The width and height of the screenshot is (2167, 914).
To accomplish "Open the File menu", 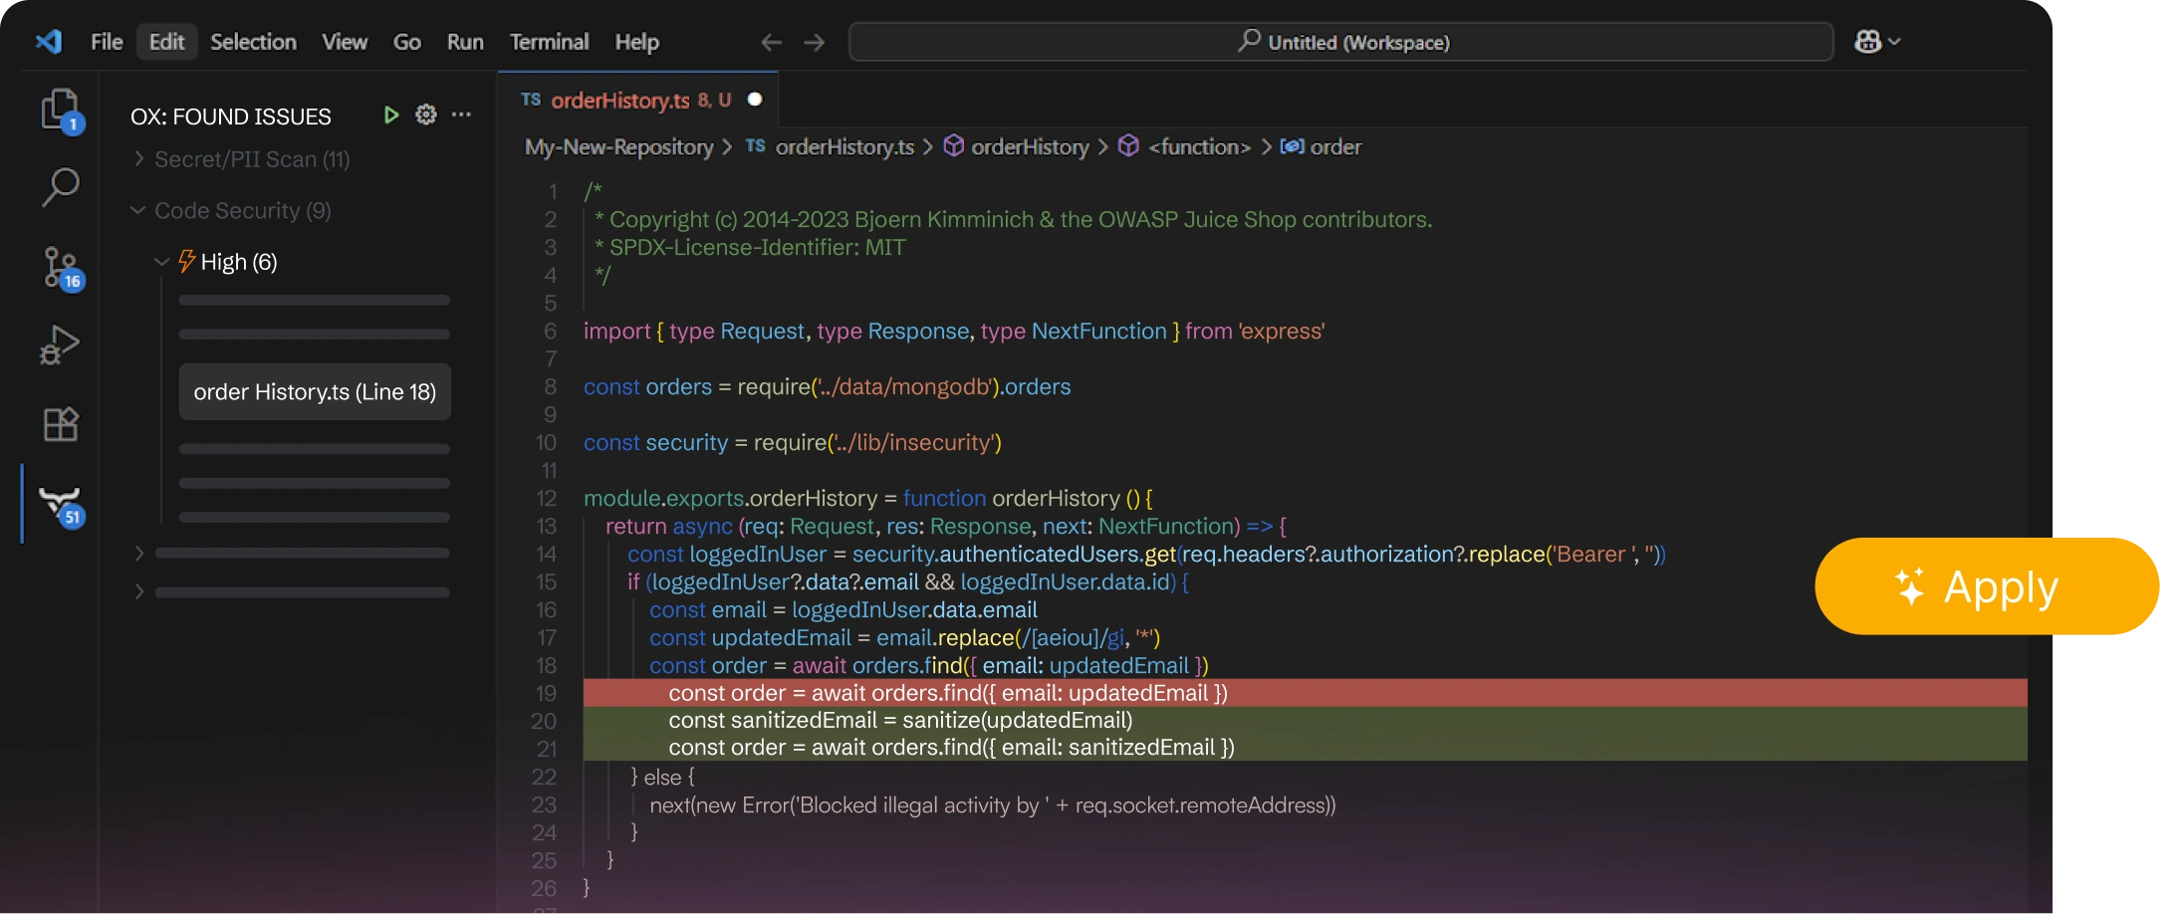I will (x=107, y=42).
